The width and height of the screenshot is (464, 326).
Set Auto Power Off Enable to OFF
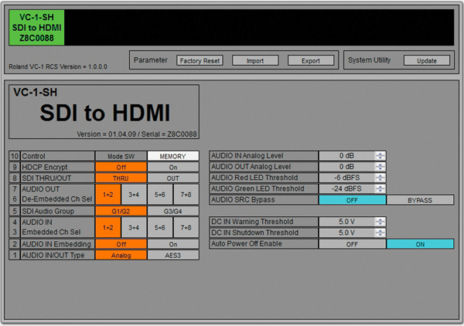352,244
